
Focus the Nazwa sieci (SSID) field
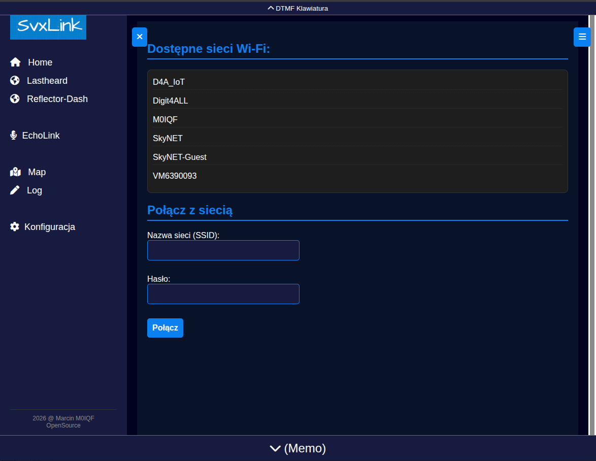(223, 250)
